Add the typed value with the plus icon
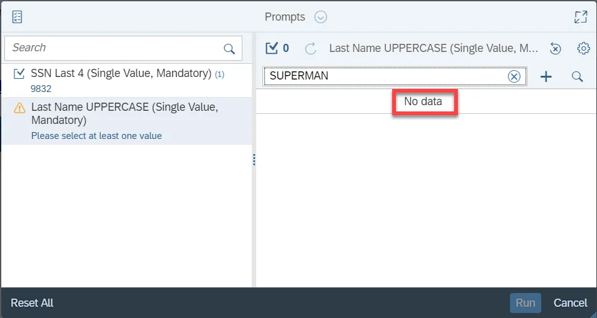 (546, 76)
